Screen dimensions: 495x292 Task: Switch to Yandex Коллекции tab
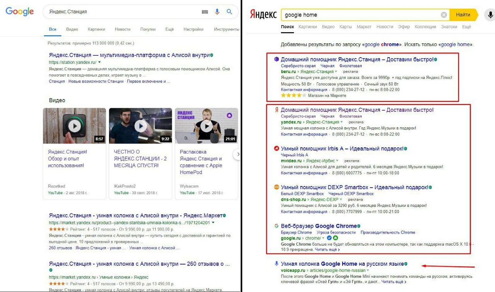coord(425,27)
